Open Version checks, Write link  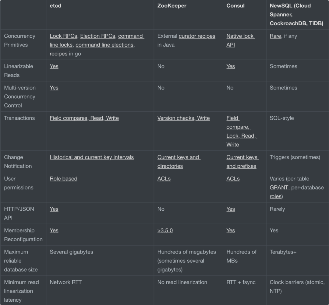pos(184,118)
